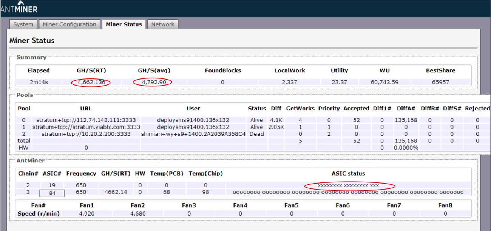Viewport: 491px width, 231px height.
Task: Select the Elapsed time value 2m14s
Action: 39,82
